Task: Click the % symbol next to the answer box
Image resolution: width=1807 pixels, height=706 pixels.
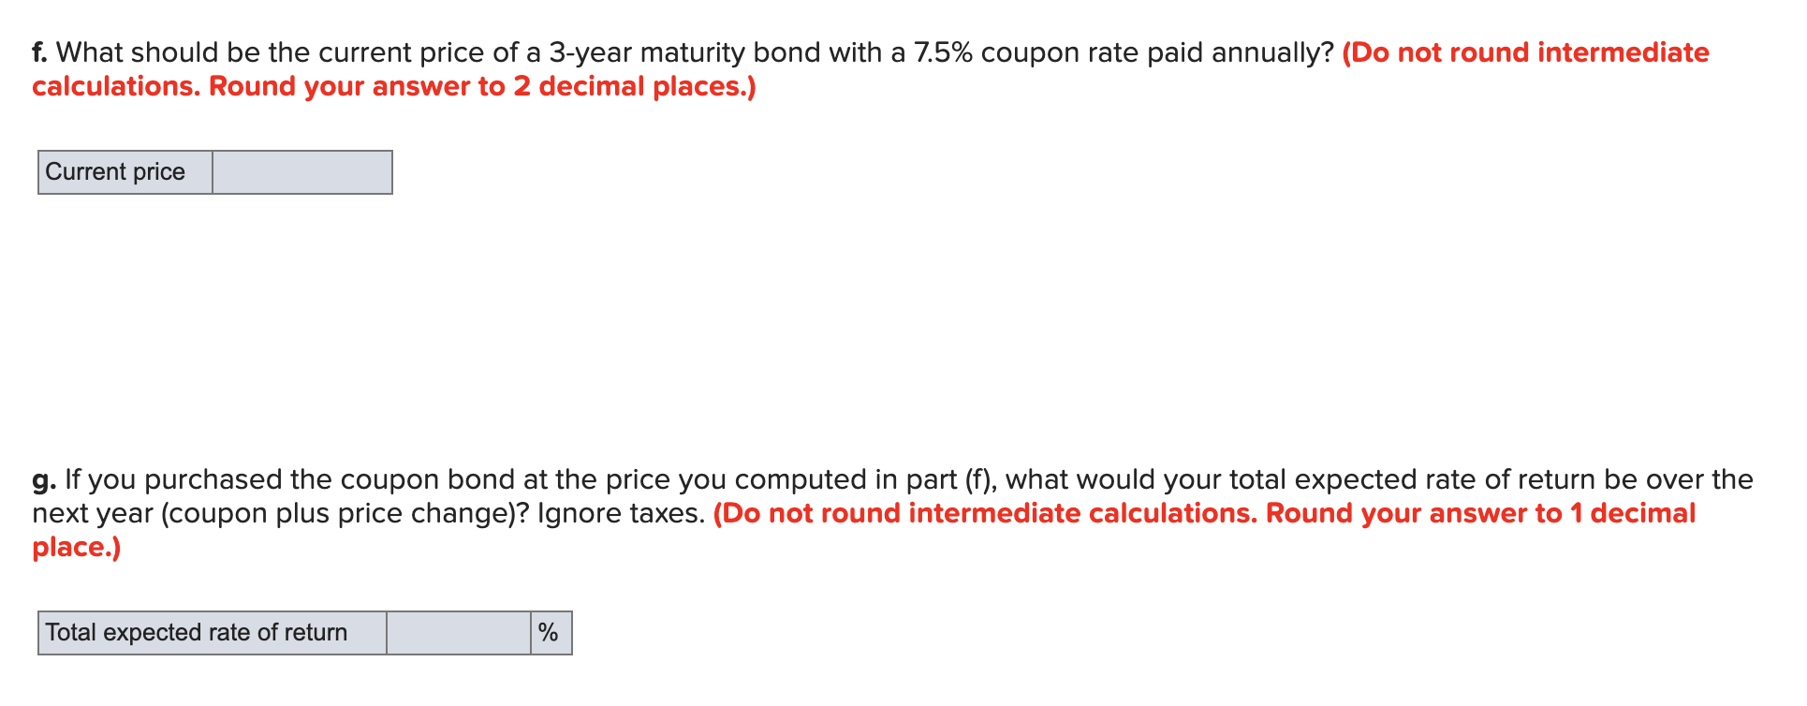Action: click(548, 632)
